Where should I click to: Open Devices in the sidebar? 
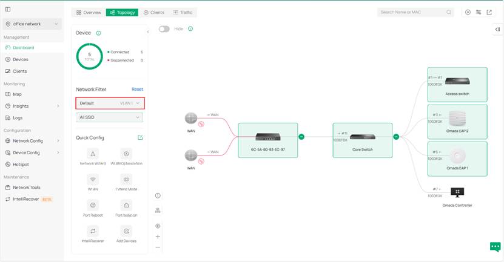(x=21, y=59)
